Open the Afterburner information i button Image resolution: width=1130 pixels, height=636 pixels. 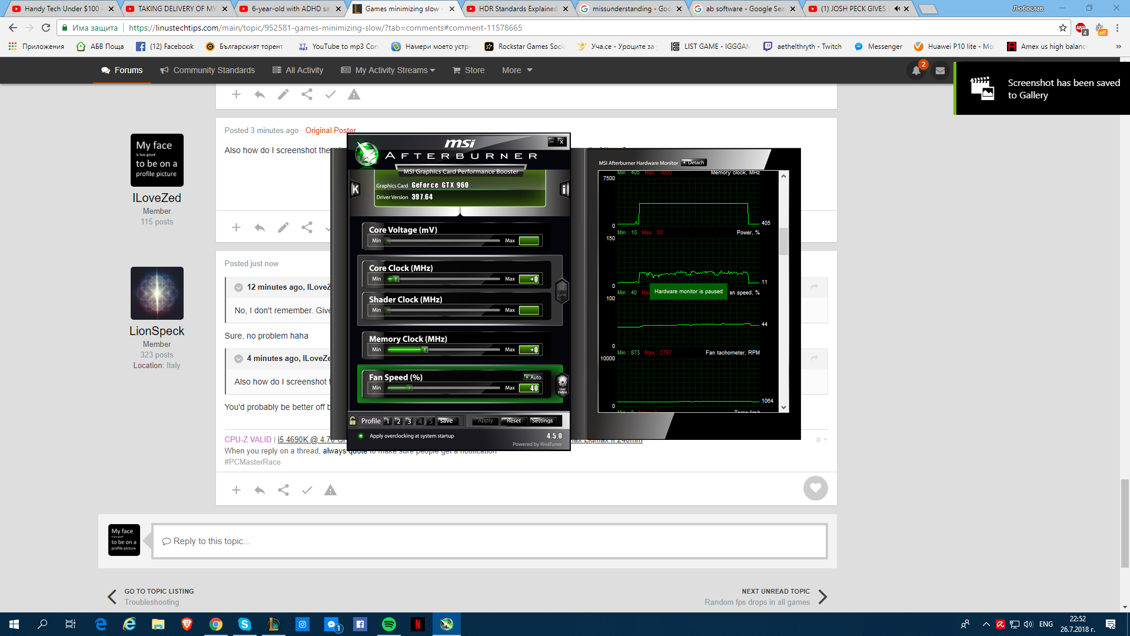point(564,190)
